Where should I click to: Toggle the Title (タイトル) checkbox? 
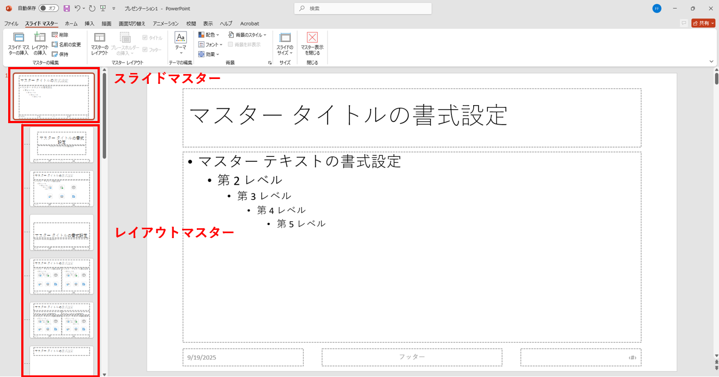pos(145,38)
